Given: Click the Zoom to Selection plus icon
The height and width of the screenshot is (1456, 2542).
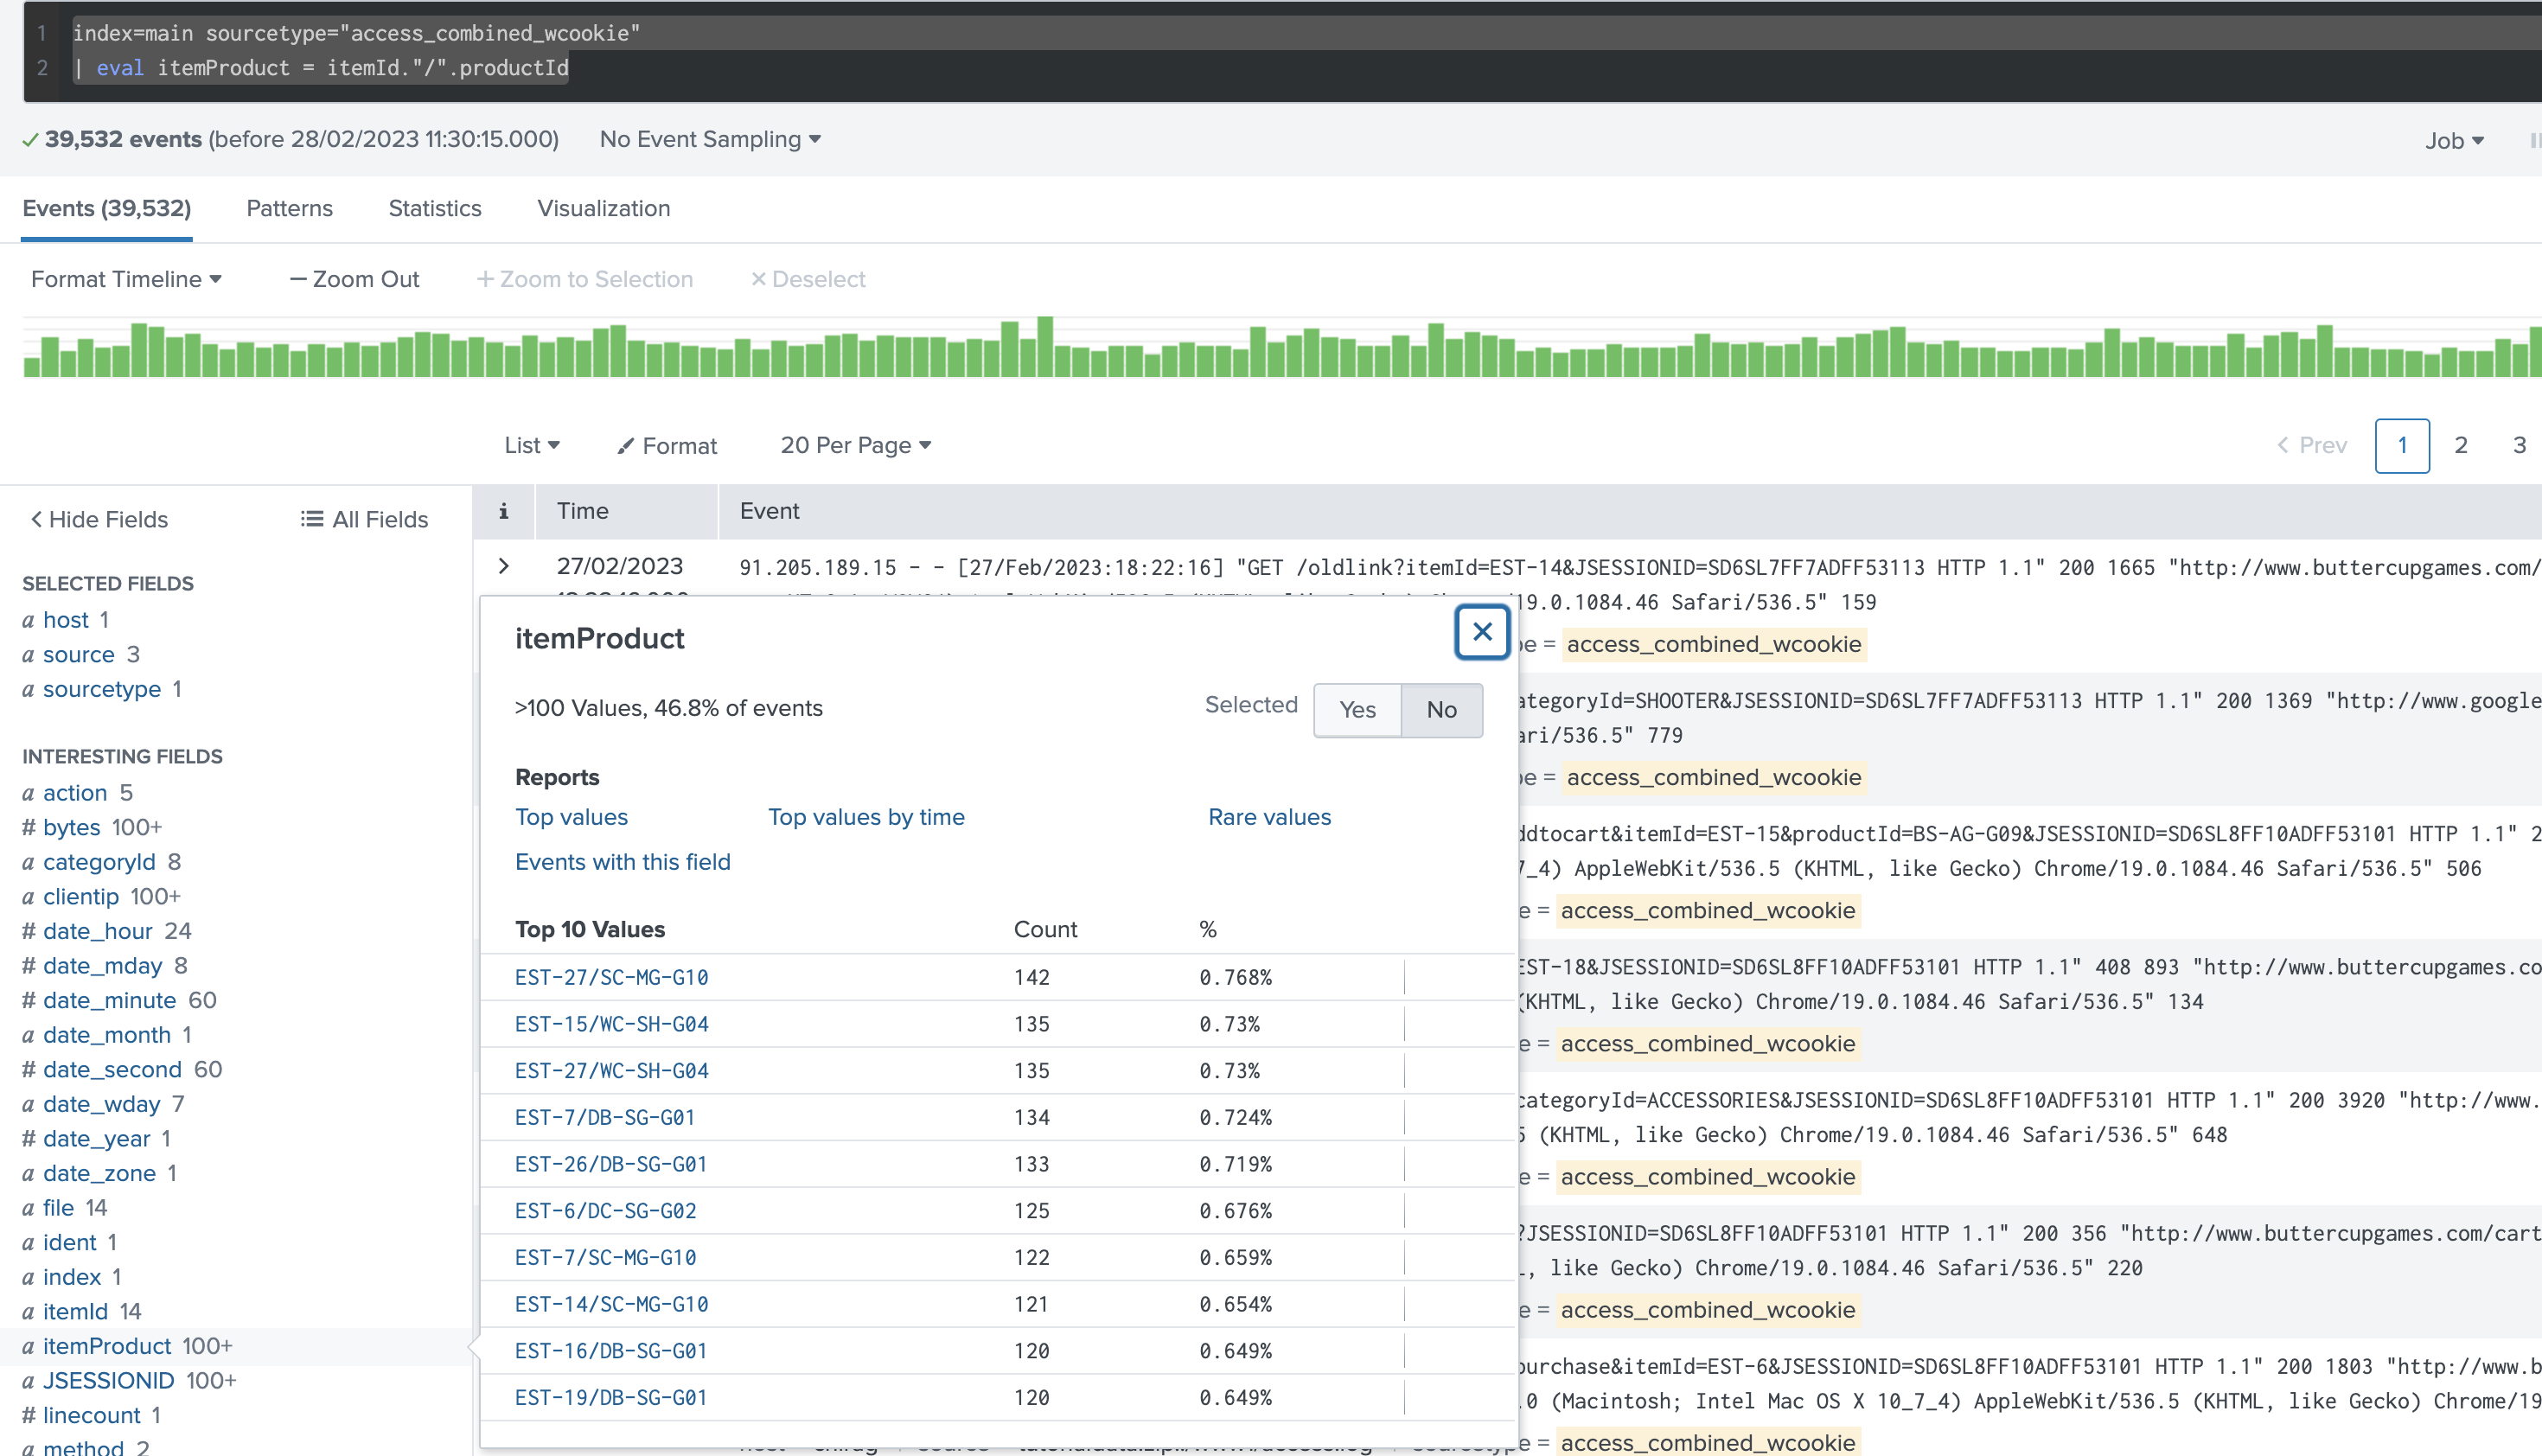Looking at the screenshot, I should click(x=486, y=280).
